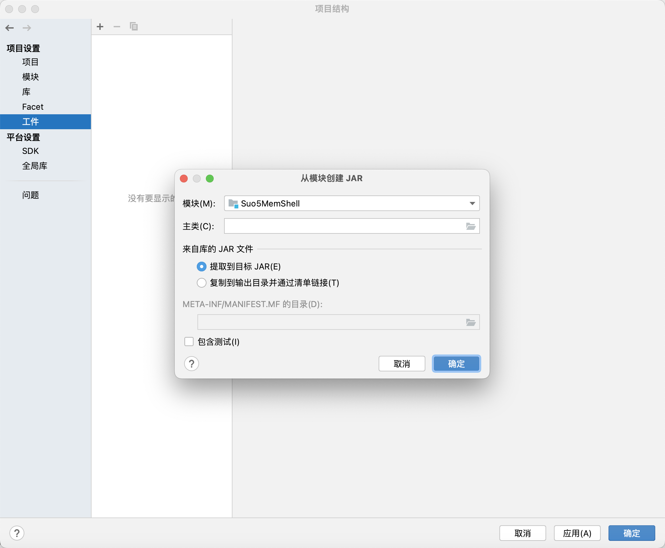
Task: Open help in Project Structure window
Action: (x=17, y=533)
